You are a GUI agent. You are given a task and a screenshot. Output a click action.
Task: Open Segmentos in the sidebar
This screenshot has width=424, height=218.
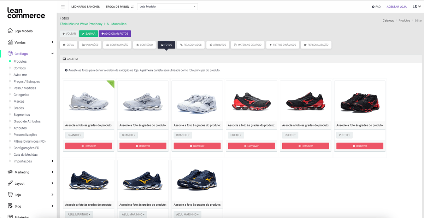22,115
